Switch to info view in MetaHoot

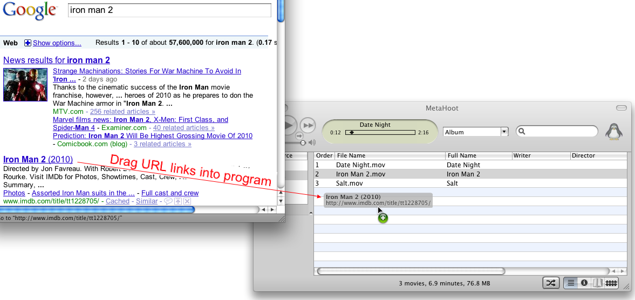584,283
